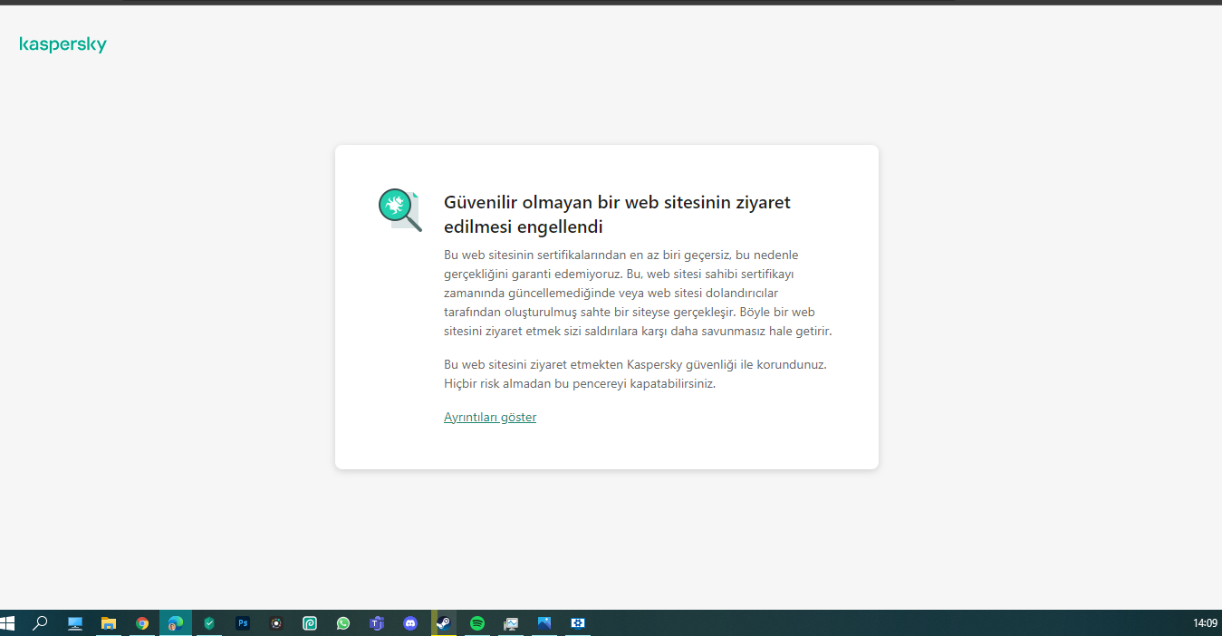Open the Windows Start menu
Image resolution: width=1222 pixels, height=636 pixels.
[8, 623]
